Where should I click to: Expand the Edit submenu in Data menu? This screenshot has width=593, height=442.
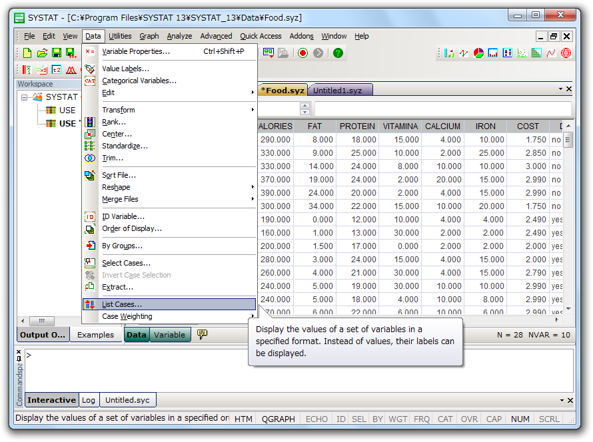[x=169, y=93]
